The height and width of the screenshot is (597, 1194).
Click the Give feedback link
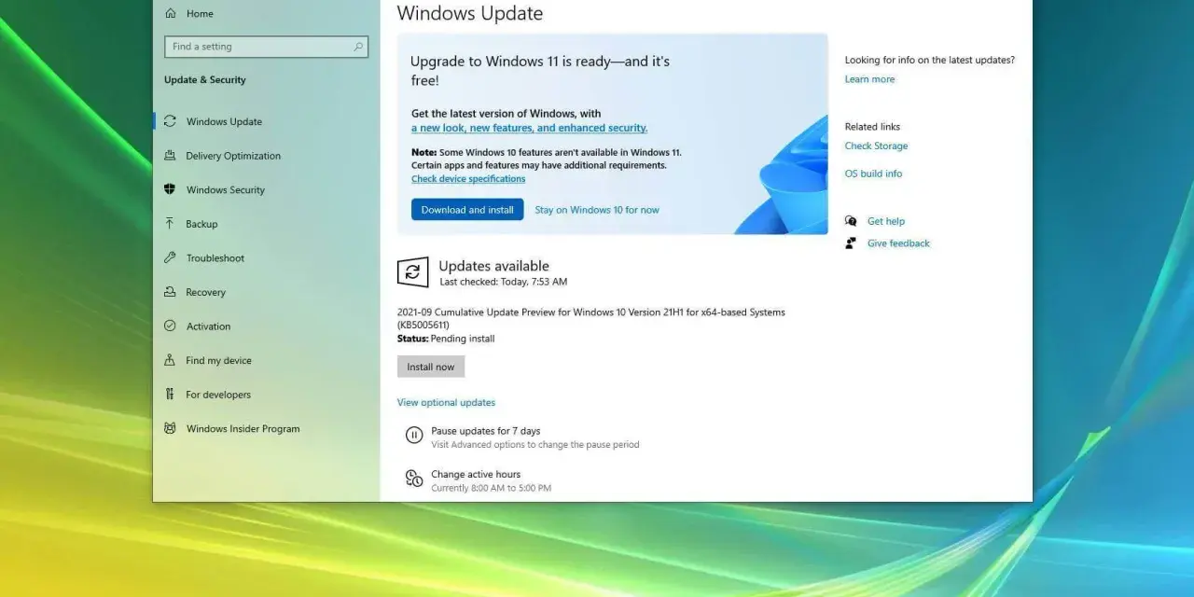point(898,243)
